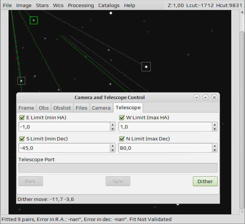Screen dimensions: 245x224
Task: Switch to the Obslist tab
Action: 62,108
